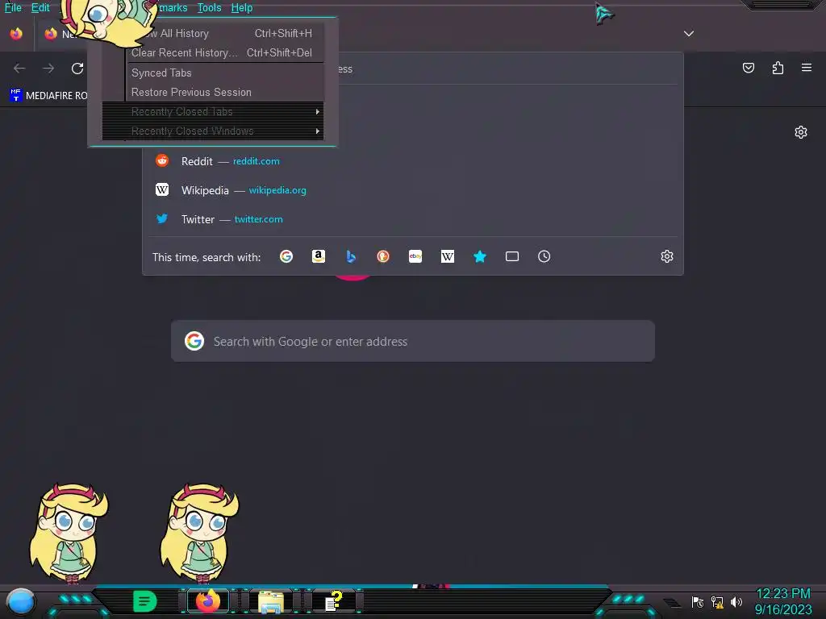The height and width of the screenshot is (619, 826).
Task: Open the Tools menu
Action: click(209, 8)
